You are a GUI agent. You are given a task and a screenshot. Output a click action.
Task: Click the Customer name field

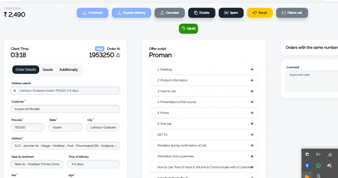[65, 109]
